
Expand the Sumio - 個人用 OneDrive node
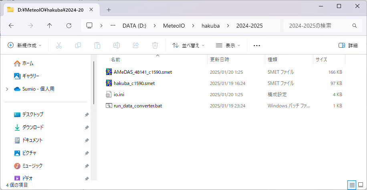tap(7, 89)
